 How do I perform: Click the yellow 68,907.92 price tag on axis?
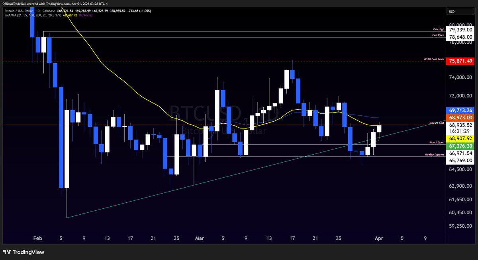point(460,138)
